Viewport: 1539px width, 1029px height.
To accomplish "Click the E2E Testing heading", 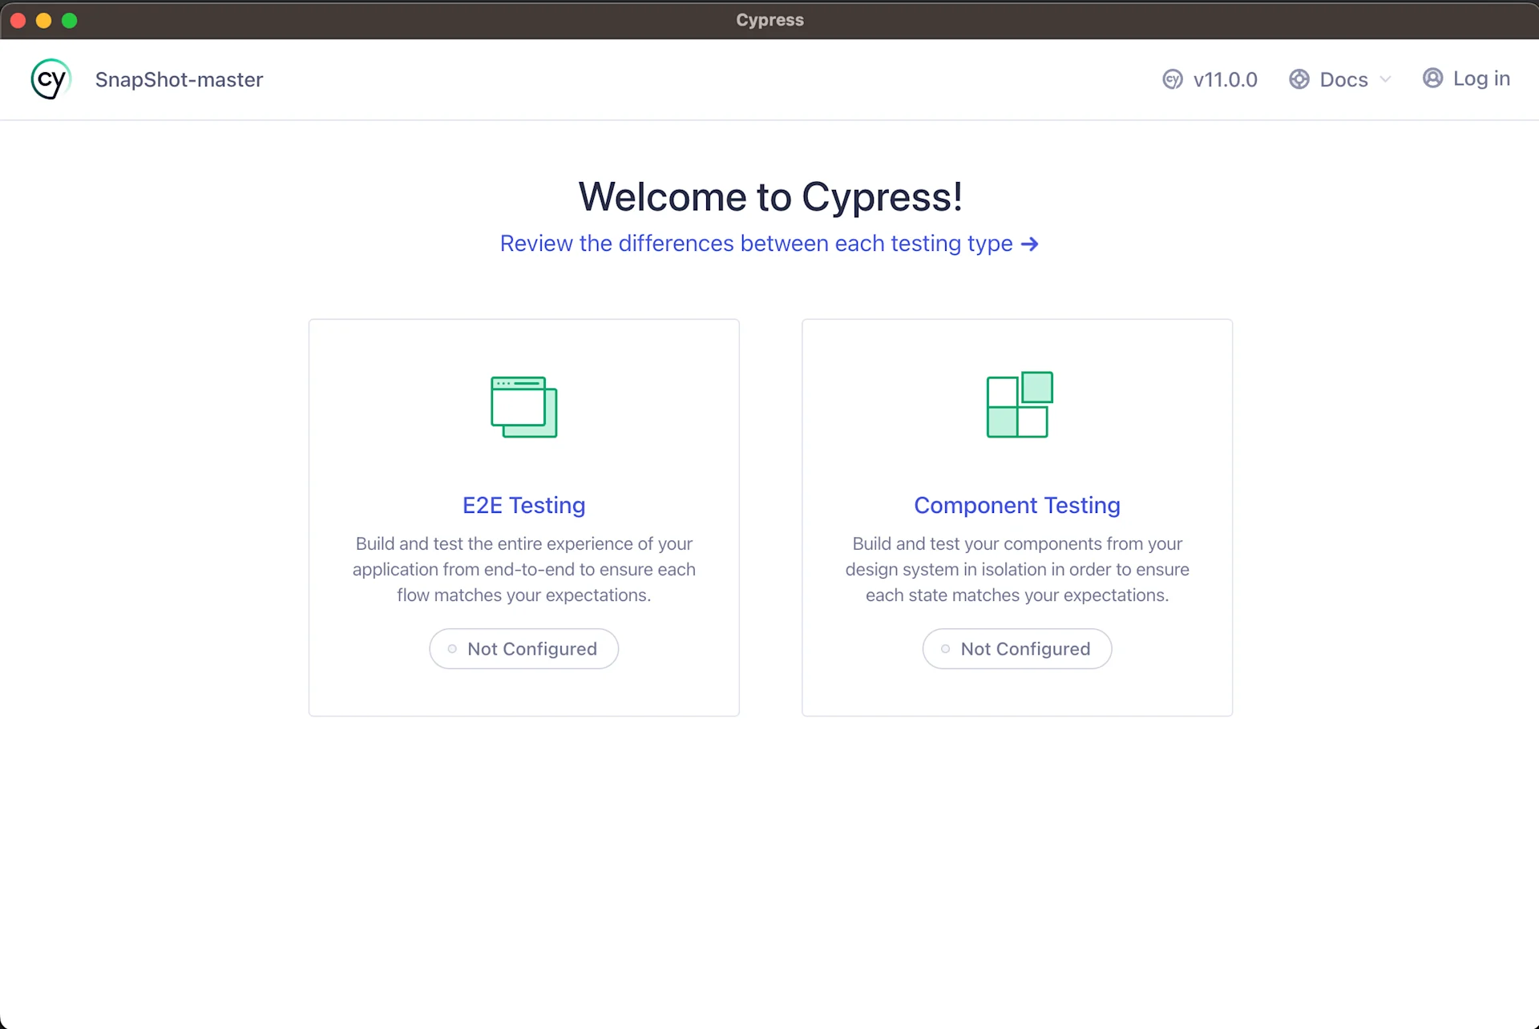I will pyautogui.click(x=523, y=505).
